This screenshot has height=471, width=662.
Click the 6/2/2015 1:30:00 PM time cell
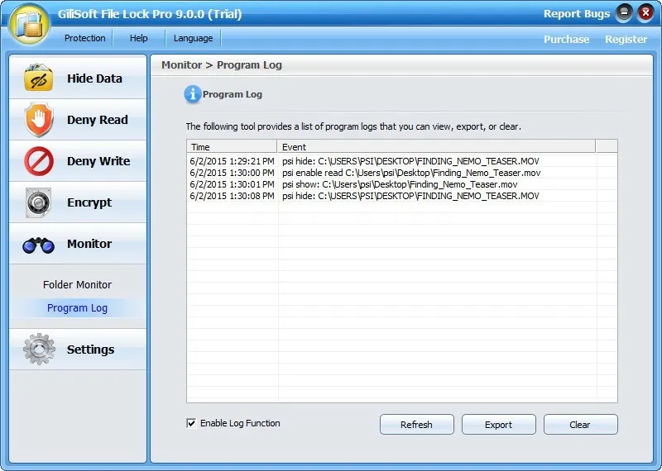(x=232, y=173)
